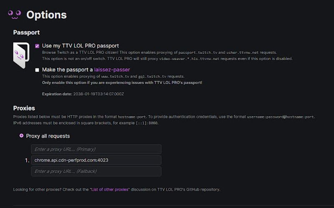Click the bold 'Only enable this option' warning
Viewport: 334px width, 208px height.
122,82
